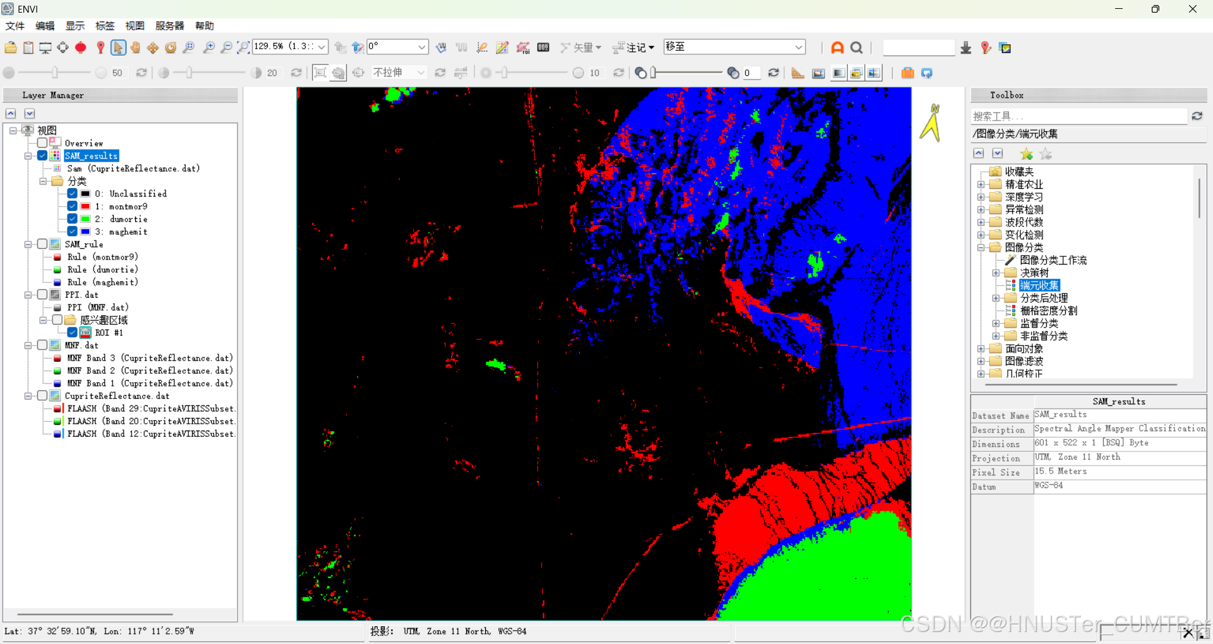This screenshot has width=1213, height=644.
Task: Select the Rotate view tool
Action: [171, 47]
